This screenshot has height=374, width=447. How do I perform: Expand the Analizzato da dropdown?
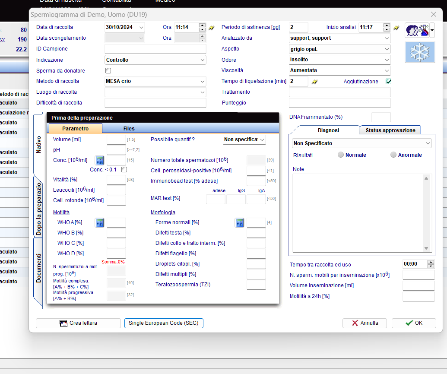coord(387,38)
